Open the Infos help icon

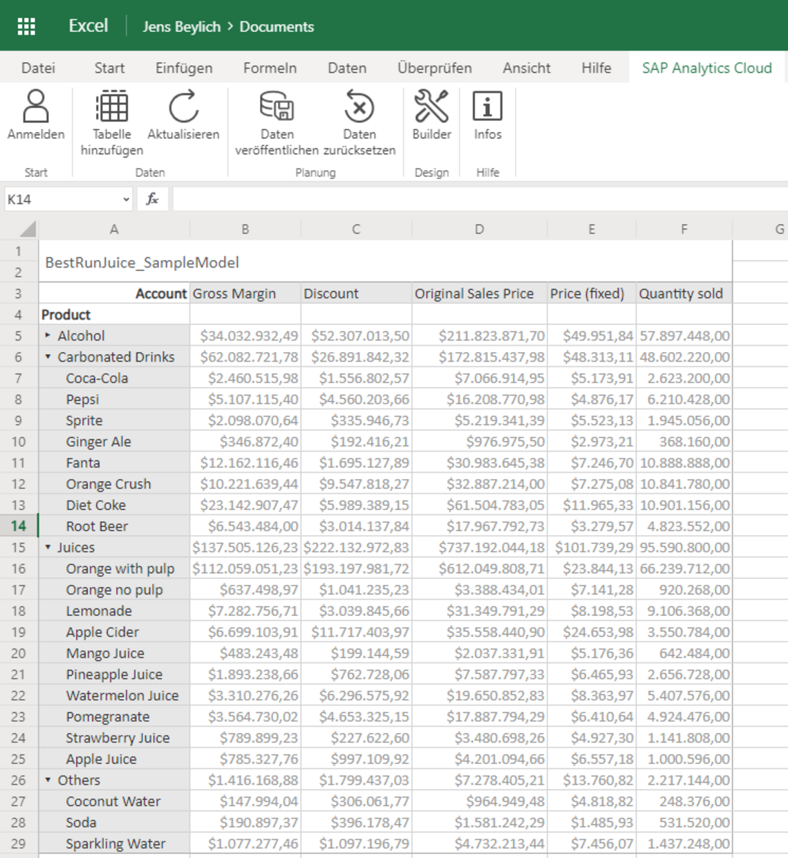click(x=487, y=107)
